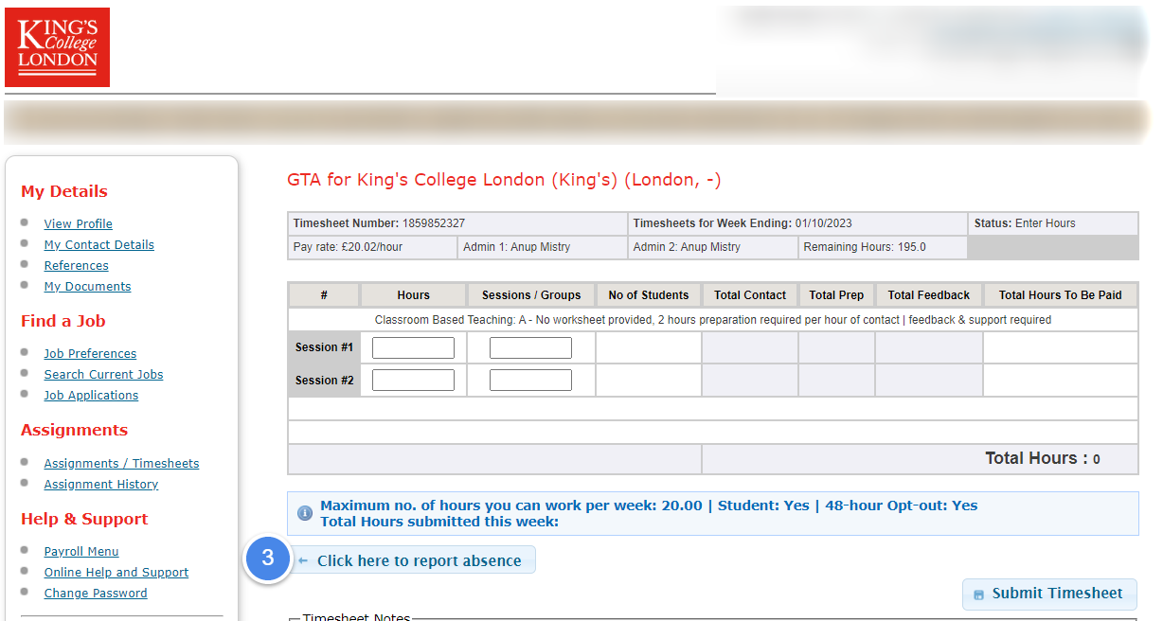Click the Admin 1: Anup Mistry cell

click(542, 247)
